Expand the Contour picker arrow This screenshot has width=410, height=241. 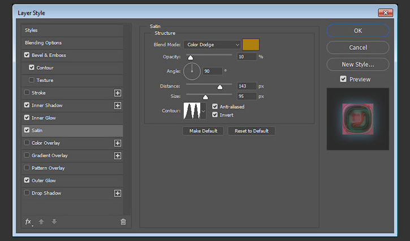tap(203, 111)
